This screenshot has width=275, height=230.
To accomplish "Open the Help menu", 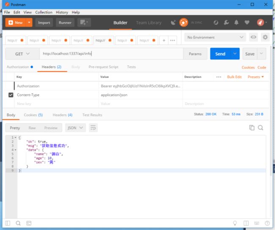I will 76,12.
